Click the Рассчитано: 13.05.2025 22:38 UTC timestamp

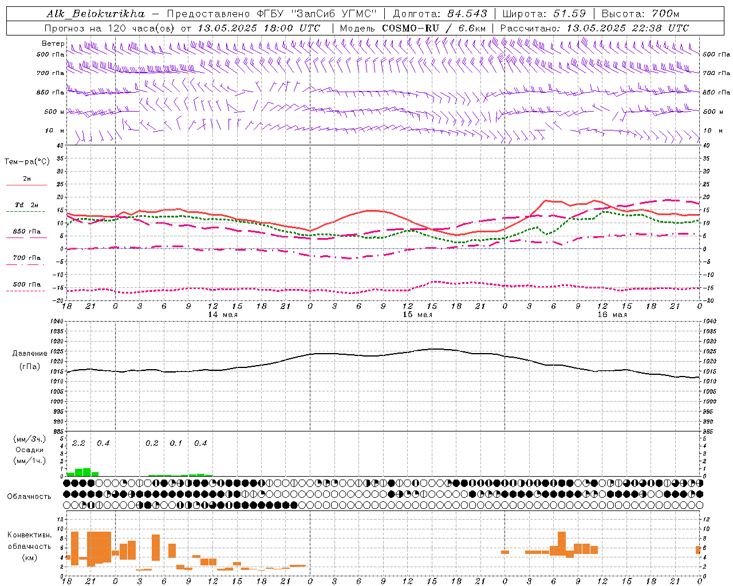coord(594,28)
